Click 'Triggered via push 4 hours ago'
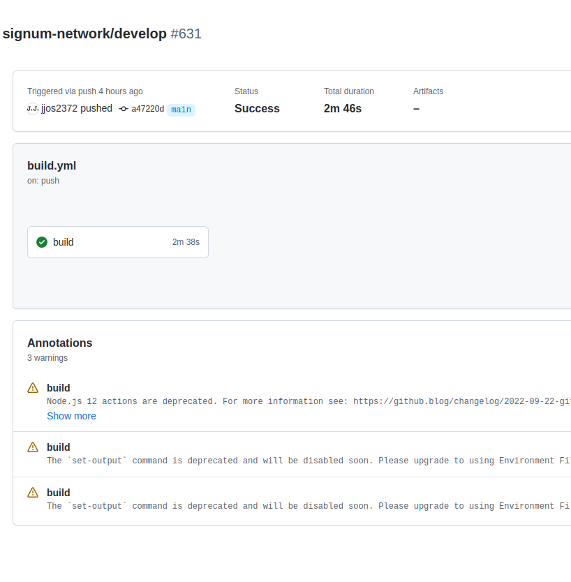 [85, 91]
